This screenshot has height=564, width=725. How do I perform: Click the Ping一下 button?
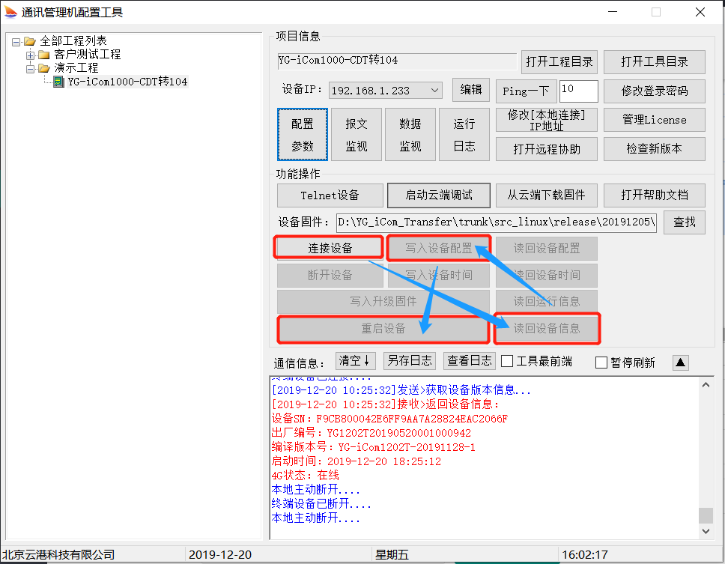pos(526,91)
